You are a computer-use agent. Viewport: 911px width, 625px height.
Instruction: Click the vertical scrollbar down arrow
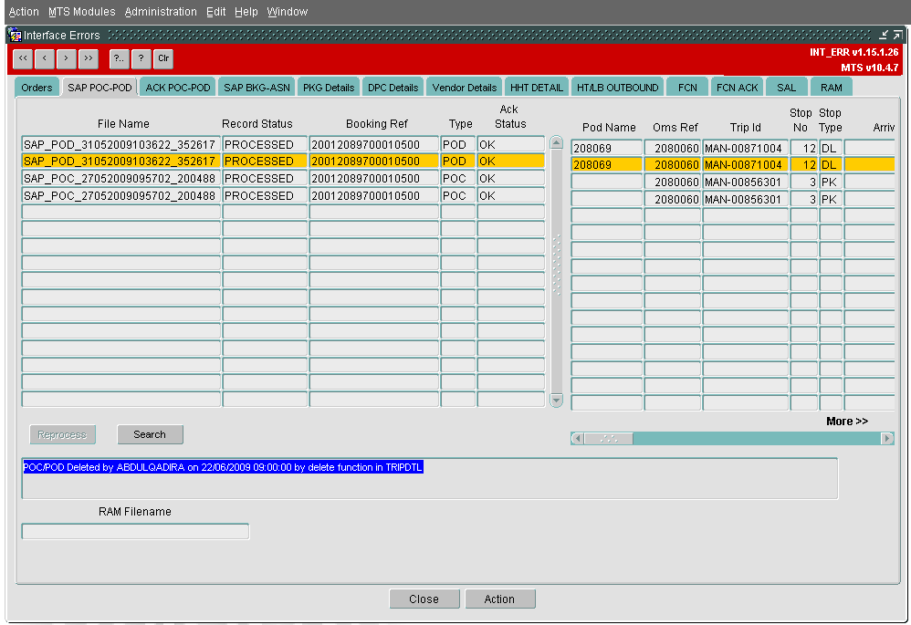pyautogui.click(x=556, y=401)
